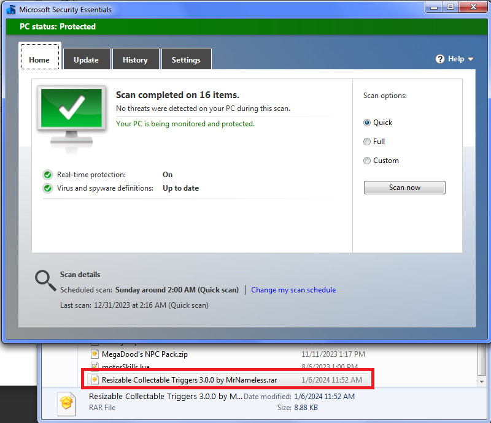Click the 11/11/2023 1:17 PM date cell

pos(333,354)
